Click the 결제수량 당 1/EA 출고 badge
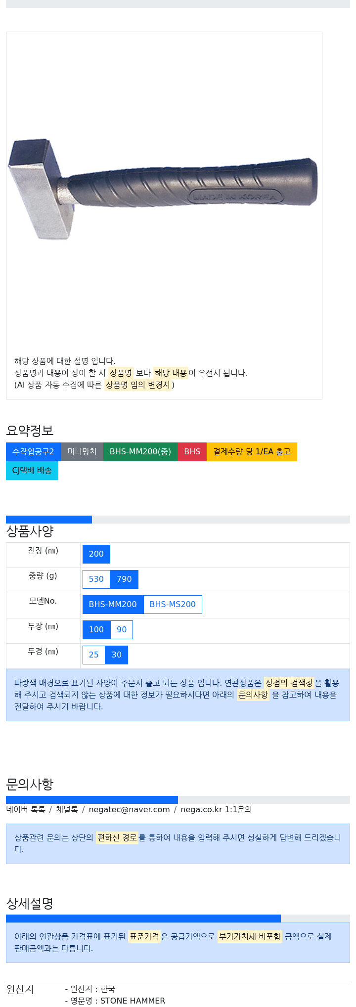Viewport: 356px width, 1007px height. tap(252, 452)
